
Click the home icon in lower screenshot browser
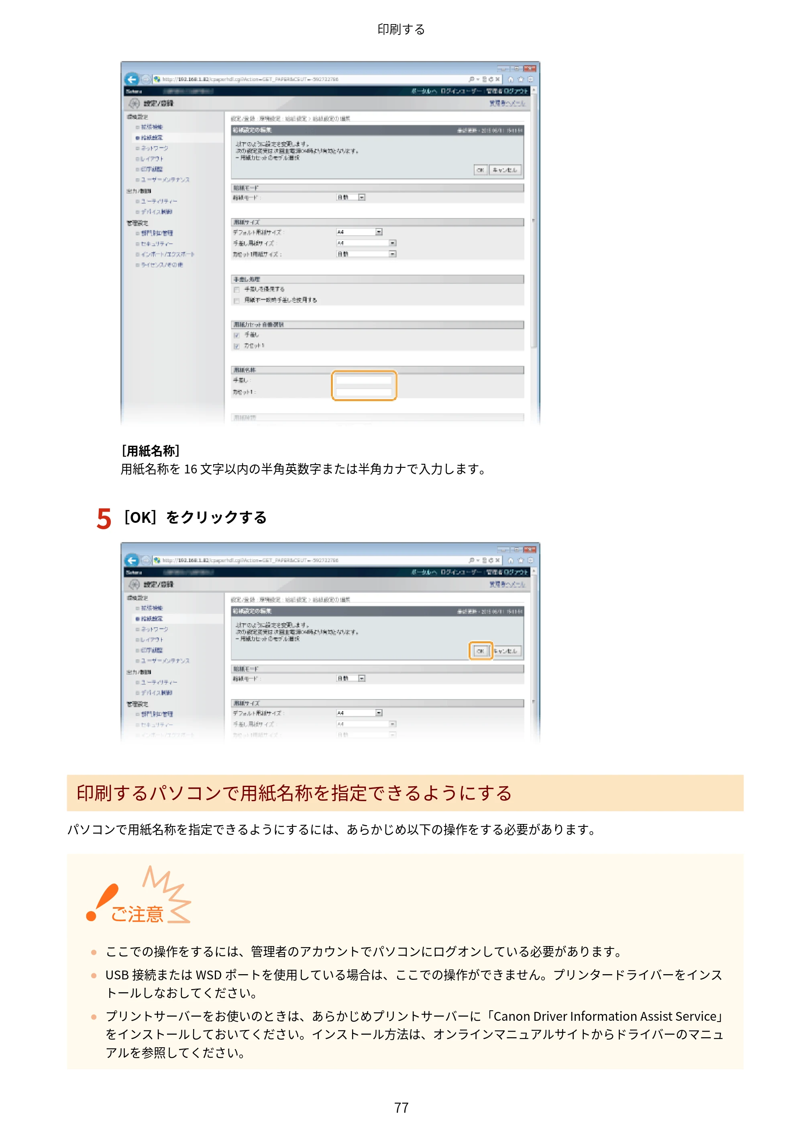[511, 560]
